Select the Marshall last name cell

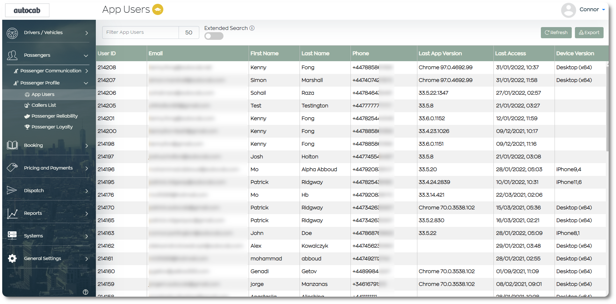click(x=325, y=80)
